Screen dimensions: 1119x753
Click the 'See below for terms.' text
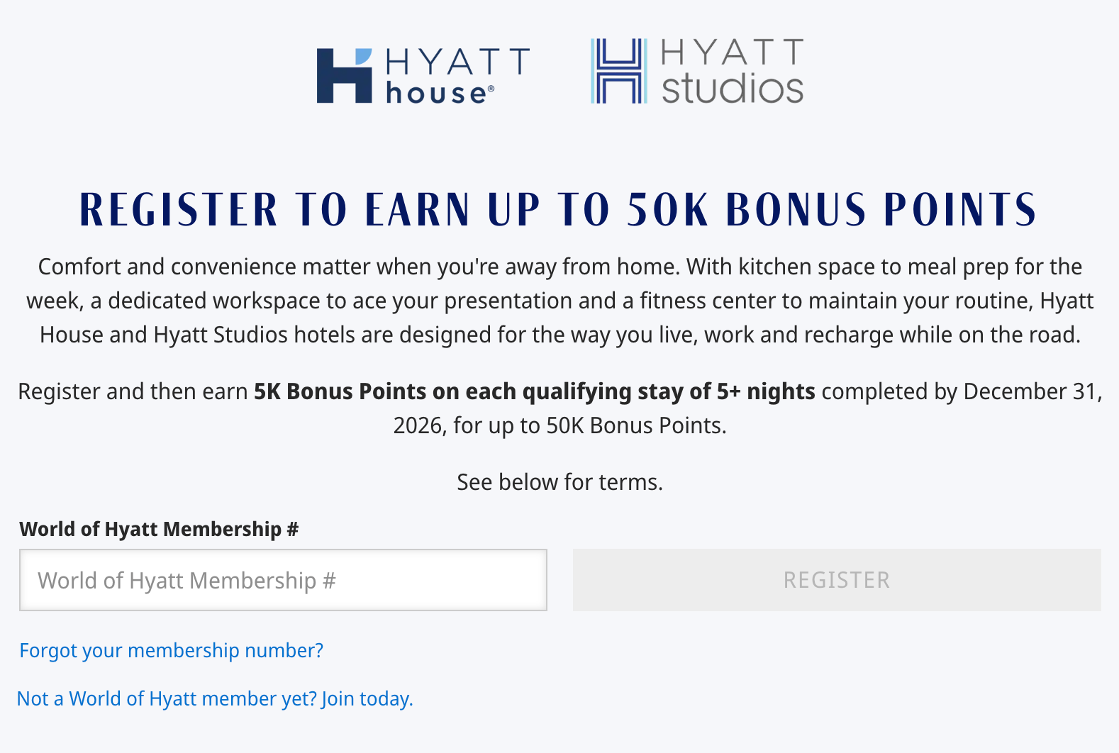[x=559, y=482]
